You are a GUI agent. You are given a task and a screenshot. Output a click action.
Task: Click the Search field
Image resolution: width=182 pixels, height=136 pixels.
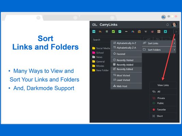(x=116, y=40)
